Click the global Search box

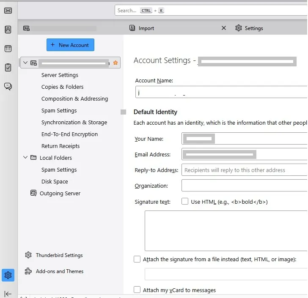[211, 10]
